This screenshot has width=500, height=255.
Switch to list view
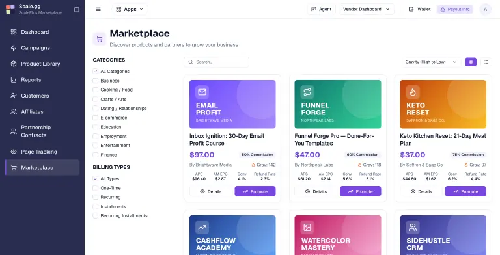pos(486,62)
